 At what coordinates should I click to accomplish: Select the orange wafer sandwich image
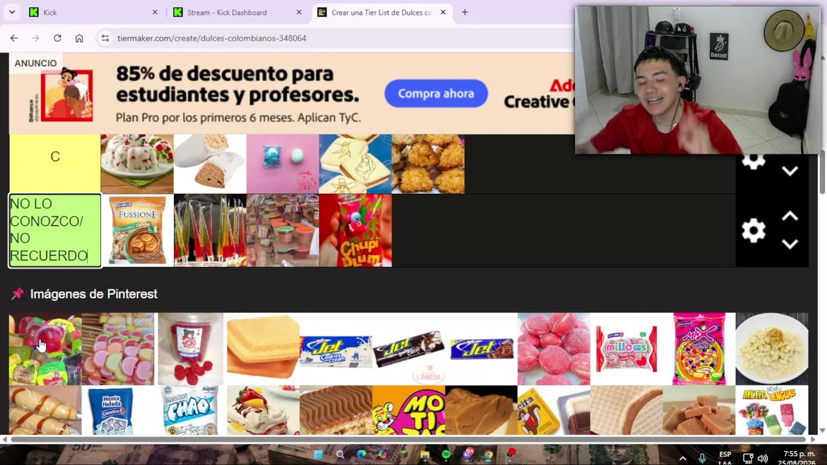(263, 349)
